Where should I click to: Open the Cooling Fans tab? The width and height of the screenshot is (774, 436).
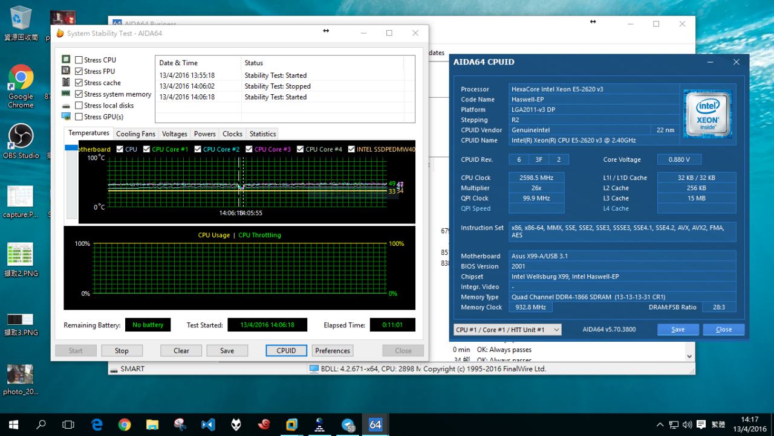[135, 134]
